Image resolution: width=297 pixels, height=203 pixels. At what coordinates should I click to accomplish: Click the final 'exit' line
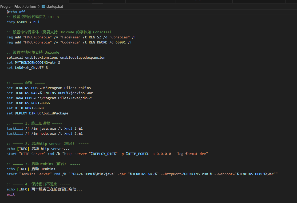(x=11, y=194)
